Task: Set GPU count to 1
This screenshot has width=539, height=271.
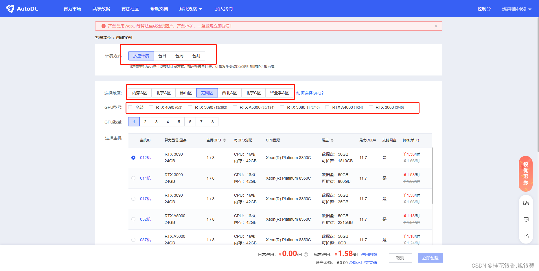Action: pos(134,122)
